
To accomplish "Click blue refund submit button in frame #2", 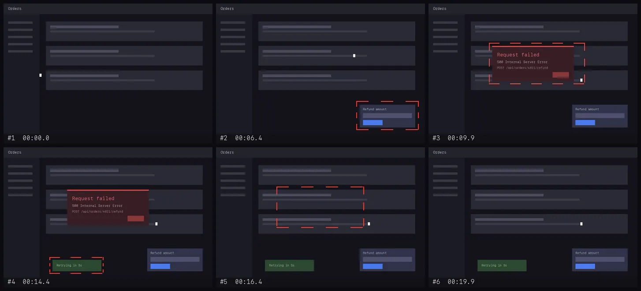I will coord(373,123).
